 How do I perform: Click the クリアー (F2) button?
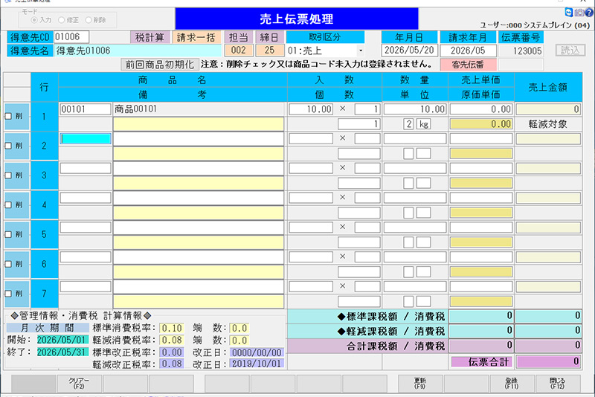(x=79, y=384)
